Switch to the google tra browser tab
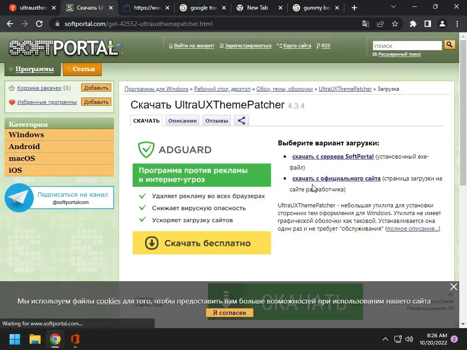 click(203, 8)
